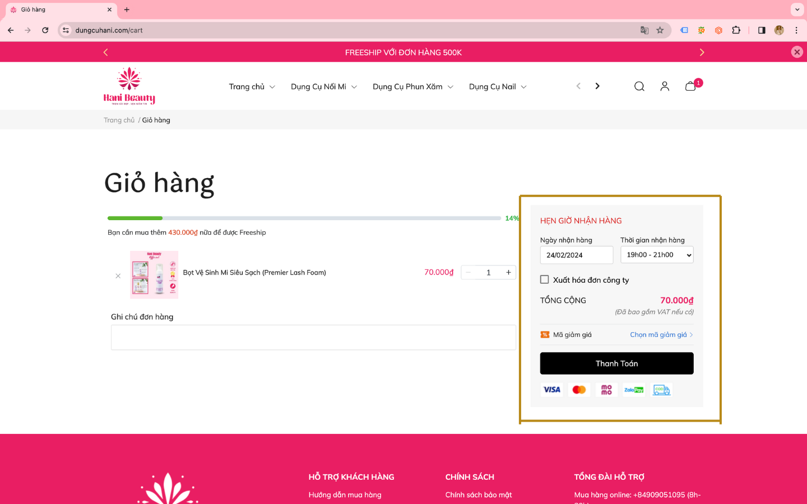Click the freeship progress bar
This screenshot has height=504, width=807.
304,218
